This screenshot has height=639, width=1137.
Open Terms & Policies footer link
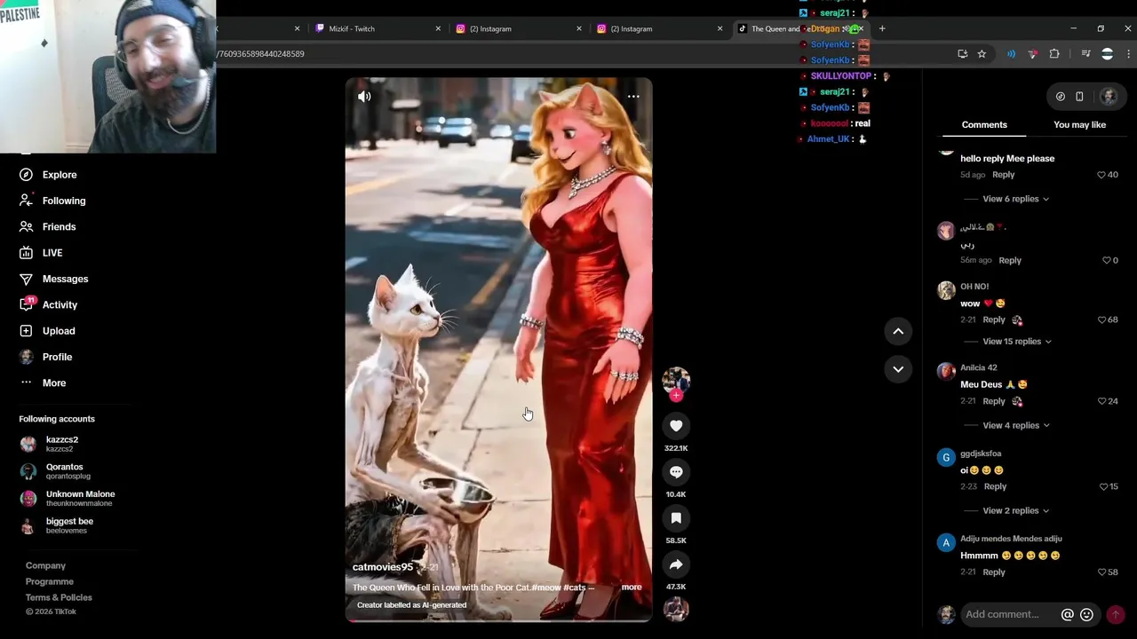click(59, 597)
